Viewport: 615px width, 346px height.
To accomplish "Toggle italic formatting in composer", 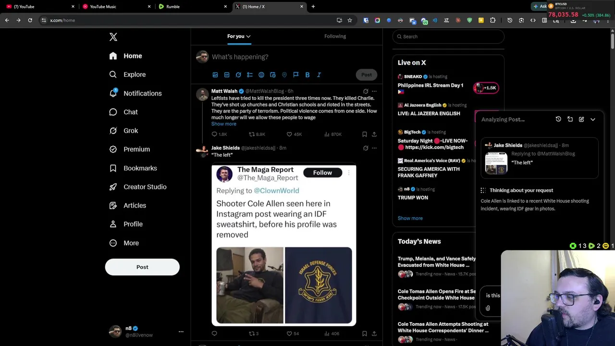I will click(319, 74).
